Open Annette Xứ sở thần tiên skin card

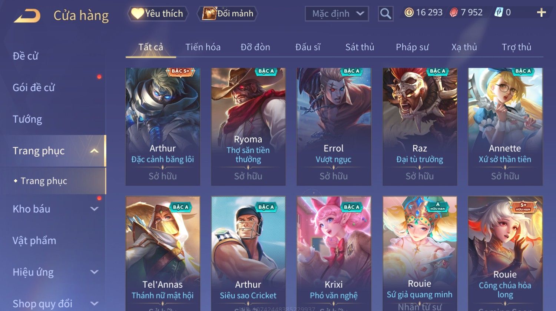(505, 127)
